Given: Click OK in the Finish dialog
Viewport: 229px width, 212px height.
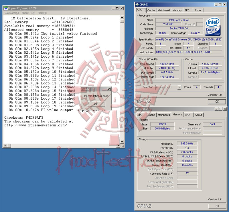Looking at the screenshot, I should (96, 104).
